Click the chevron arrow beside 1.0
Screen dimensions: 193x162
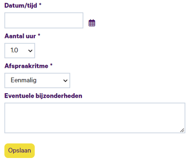click(30, 51)
